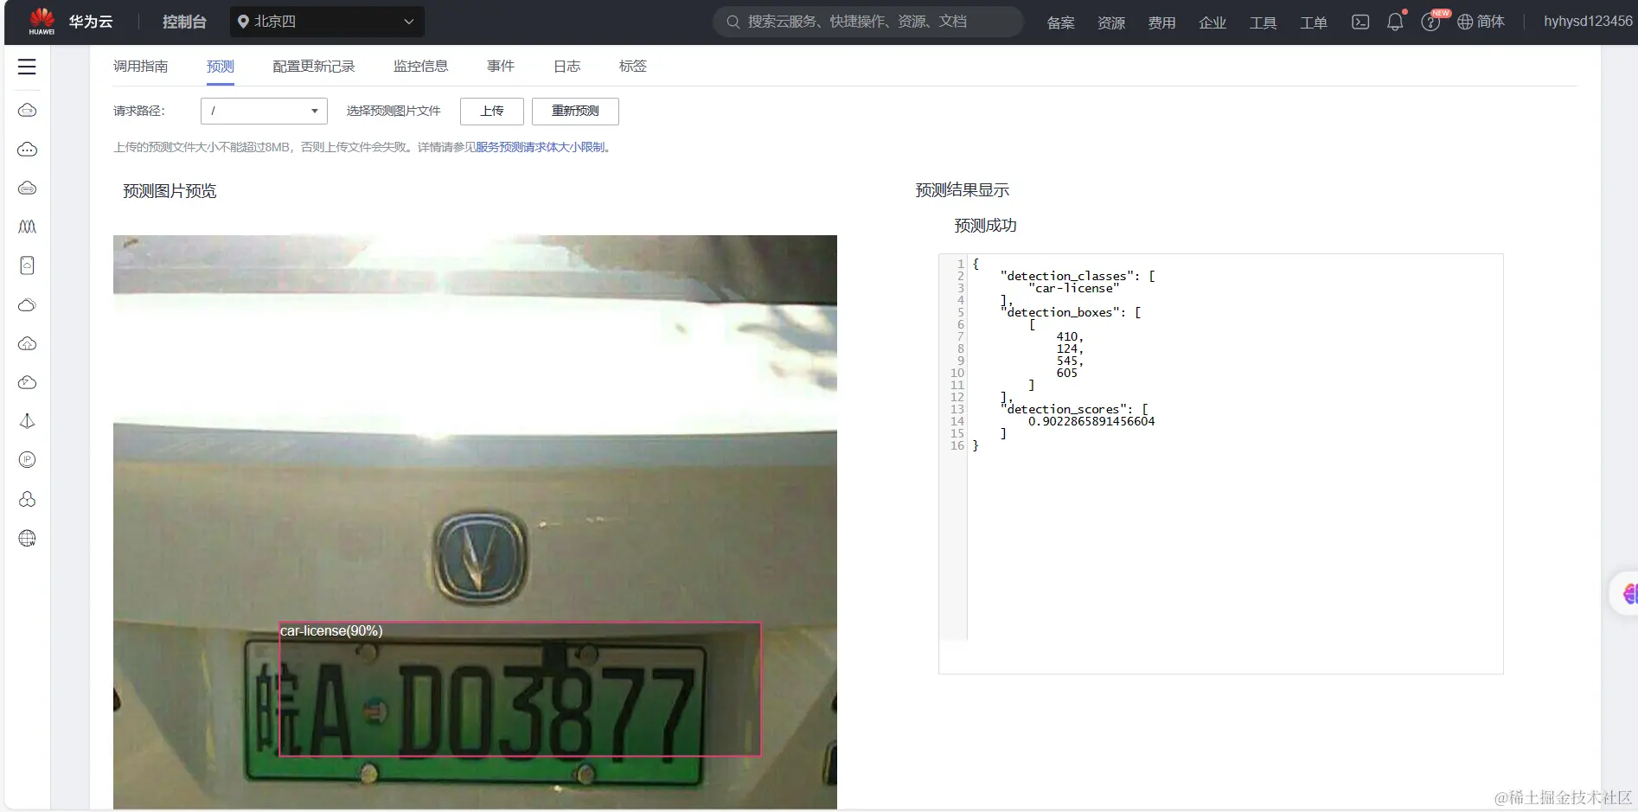Open the hyhysd123456 account menu
Screen dimensions: 1638x812
1588,22
